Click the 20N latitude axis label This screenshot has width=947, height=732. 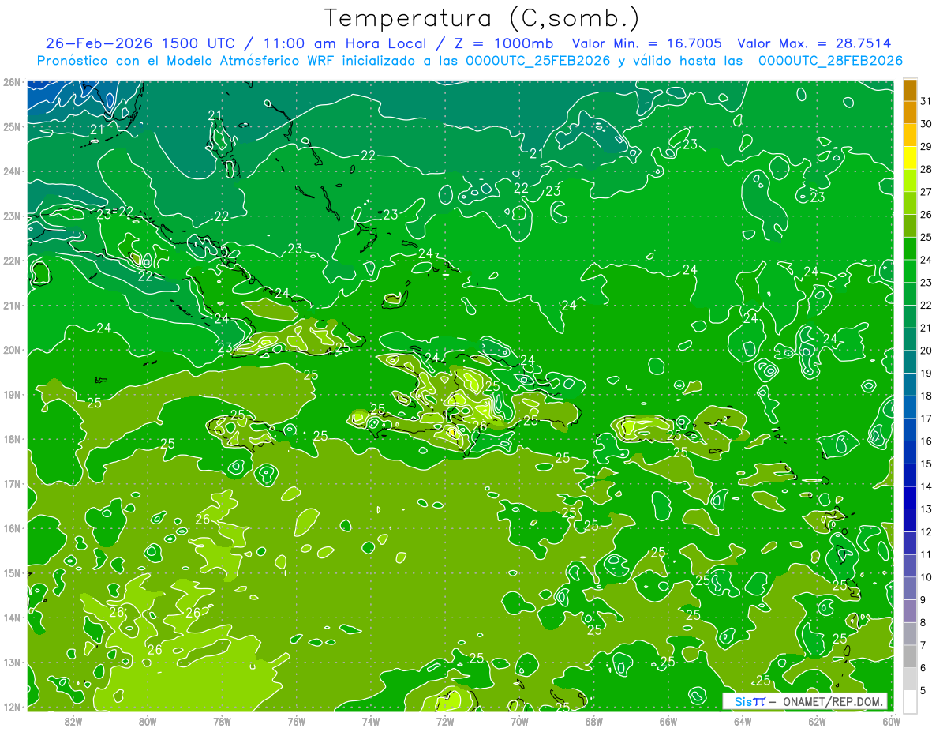pyautogui.click(x=11, y=350)
